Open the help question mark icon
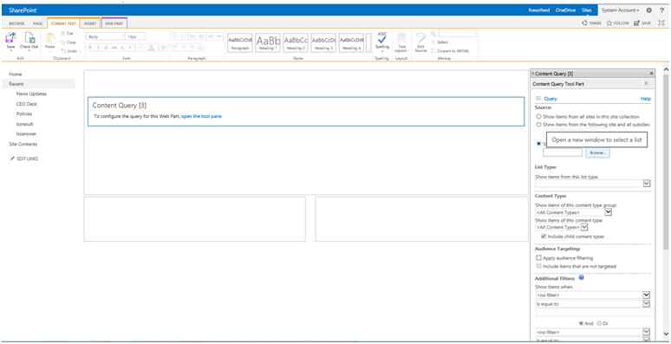Image resolution: width=671 pixels, height=344 pixels. tap(662, 10)
